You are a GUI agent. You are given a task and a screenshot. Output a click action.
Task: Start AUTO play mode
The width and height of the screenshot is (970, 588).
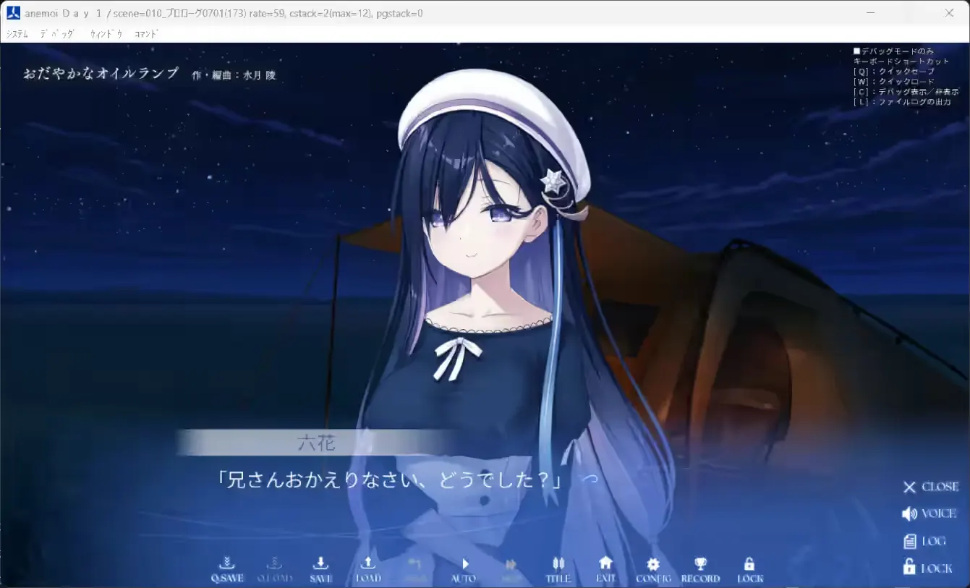point(464,569)
